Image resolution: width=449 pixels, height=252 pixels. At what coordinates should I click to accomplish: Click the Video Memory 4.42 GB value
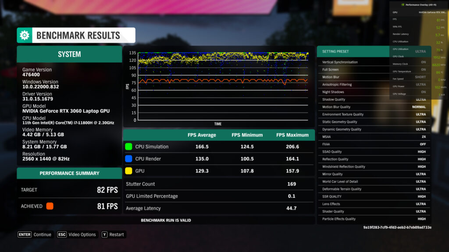pos(43,135)
